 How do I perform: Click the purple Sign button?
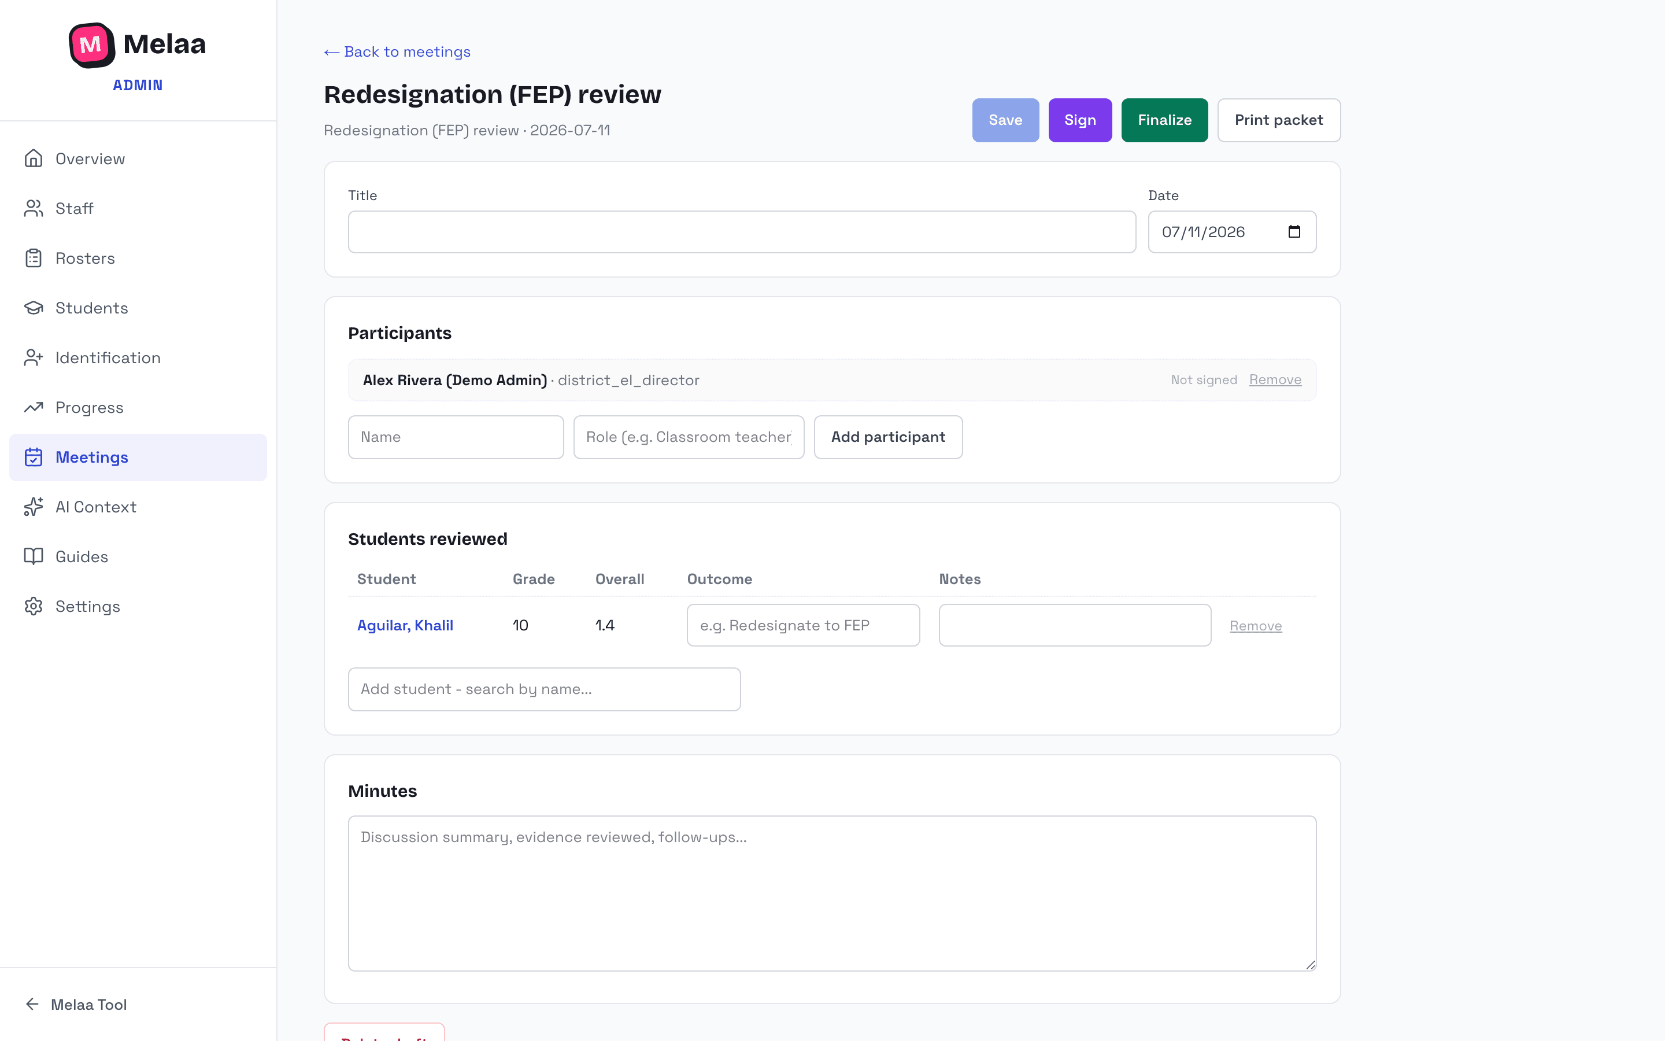[1079, 120]
